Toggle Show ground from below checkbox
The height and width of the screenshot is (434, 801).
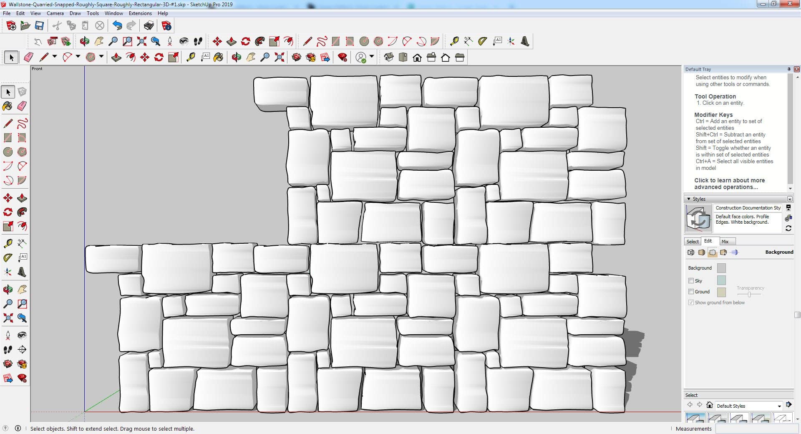pyautogui.click(x=691, y=303)
